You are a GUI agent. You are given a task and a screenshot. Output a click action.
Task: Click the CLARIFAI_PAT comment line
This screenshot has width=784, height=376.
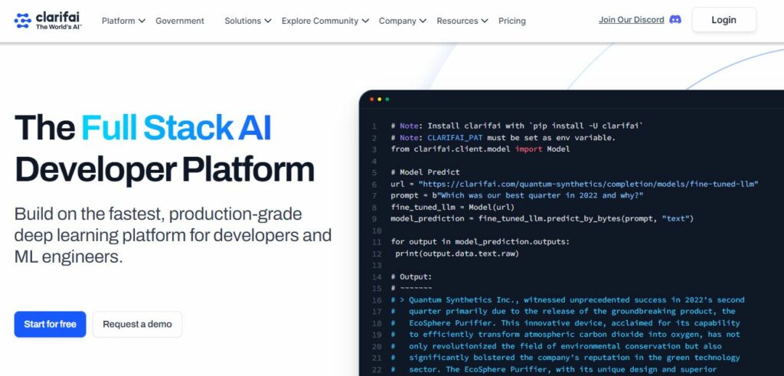pos(503,138)
